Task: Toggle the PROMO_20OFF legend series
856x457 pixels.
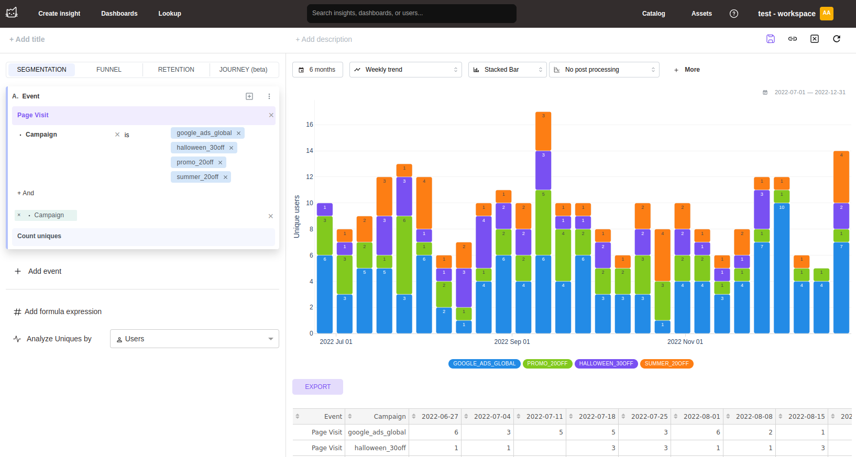Action: (547, 364)
